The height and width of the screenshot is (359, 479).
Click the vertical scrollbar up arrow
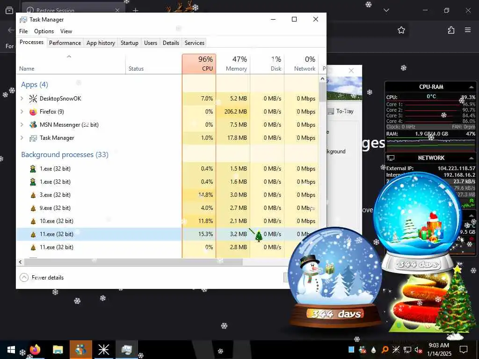click(x=322, y=79)
